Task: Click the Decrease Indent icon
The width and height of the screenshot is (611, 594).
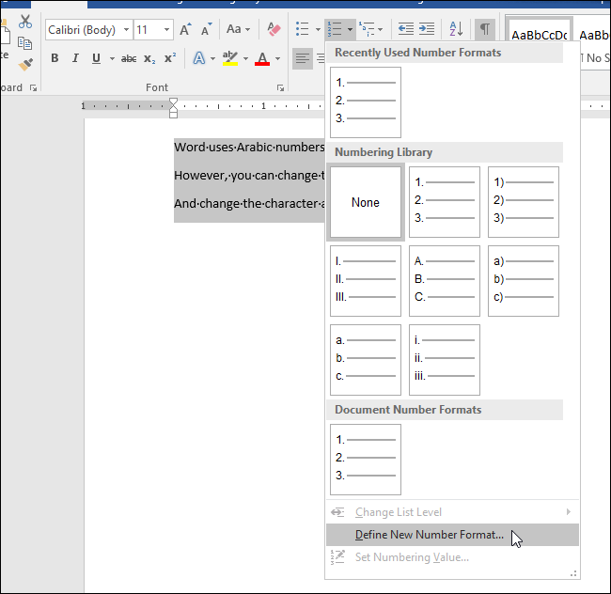Action: 406,30
